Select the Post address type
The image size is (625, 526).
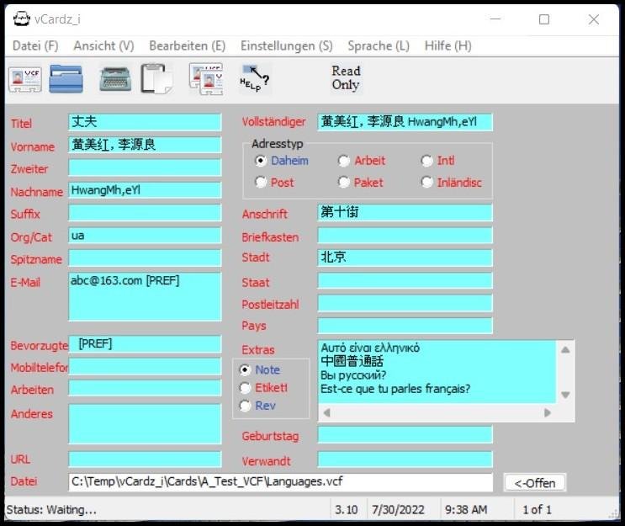tap(274, 183)
